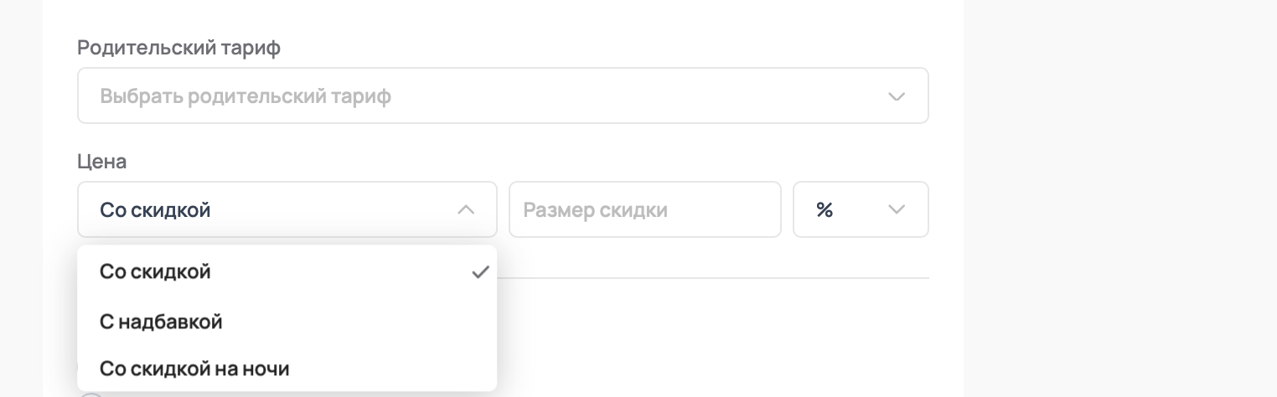Screen dimensions: 1277x397
Task: Select the С надбавкой option
Action: coord(161,321)
